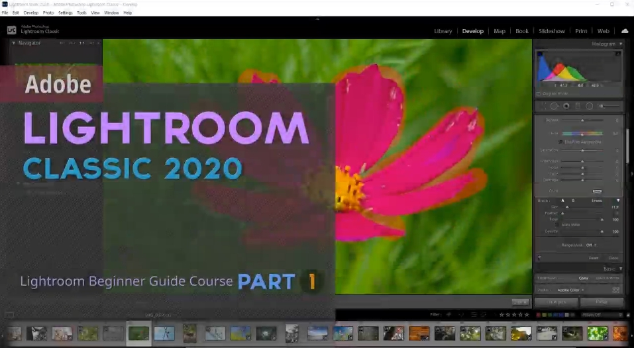This screenshot has height=348, width=634.
Task: Open the Develop menu in menu bar
Action: (31, 13)
